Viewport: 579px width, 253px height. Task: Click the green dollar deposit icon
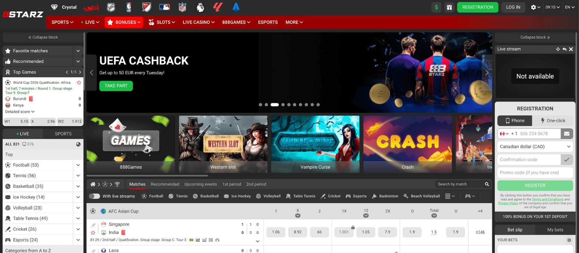click(436, 7)
